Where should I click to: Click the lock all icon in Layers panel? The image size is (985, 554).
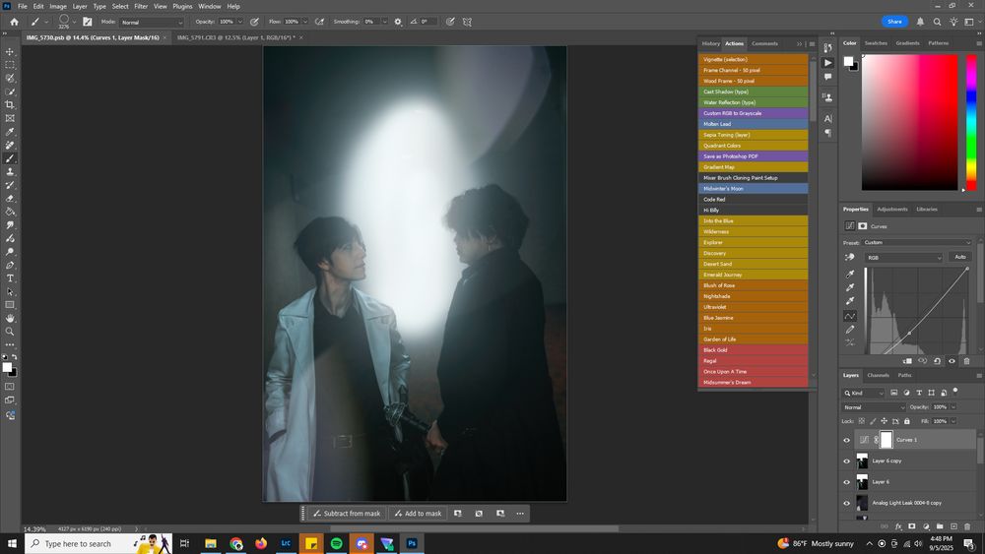[x=904, y=420]
